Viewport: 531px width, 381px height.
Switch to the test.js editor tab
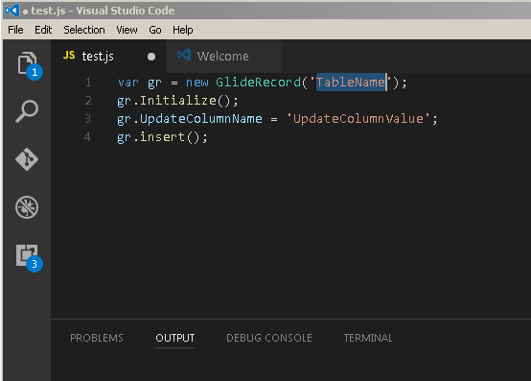108,57
